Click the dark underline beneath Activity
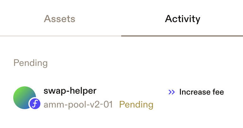The width and height of the screenshot is (243, 128). (x=182, y=36)
